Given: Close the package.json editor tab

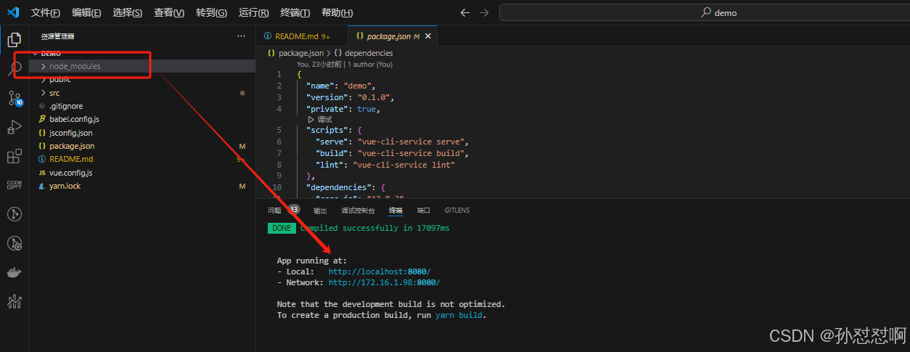Looking at the screenshot, I should point(428,36).
